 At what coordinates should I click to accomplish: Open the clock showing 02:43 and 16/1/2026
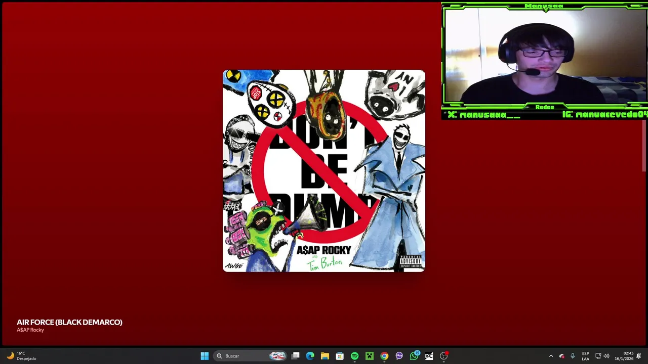[624, 356]
